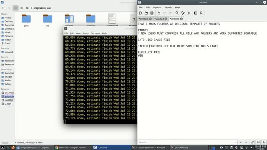Select icons view mode in Dolphin
267x150 pixels.
[16, 8]
